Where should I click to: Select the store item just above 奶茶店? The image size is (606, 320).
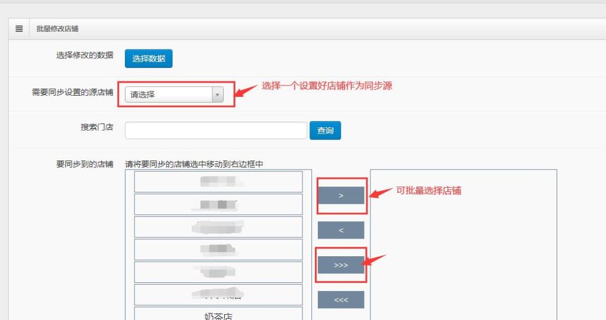point(218,294)
